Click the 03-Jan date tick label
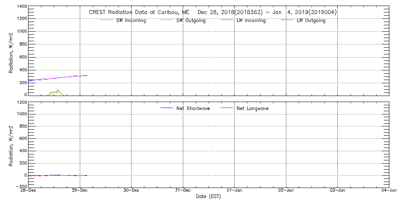 tap(337, 190)
